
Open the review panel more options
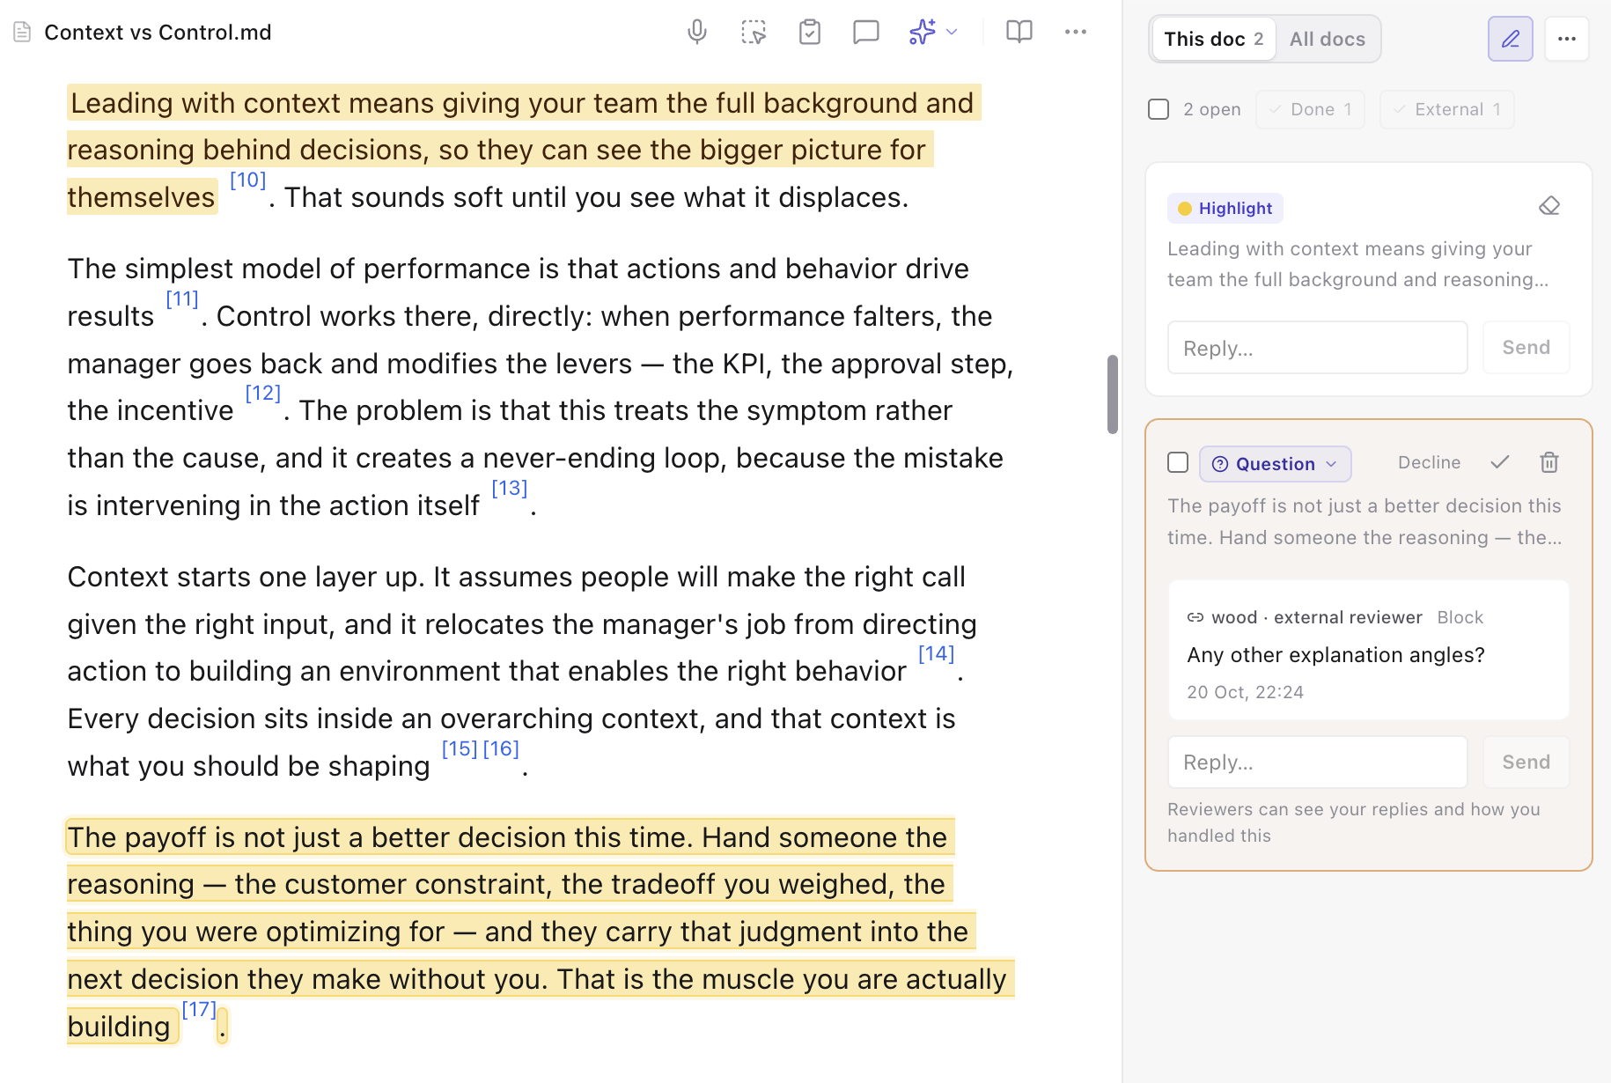coord(1567,39)
